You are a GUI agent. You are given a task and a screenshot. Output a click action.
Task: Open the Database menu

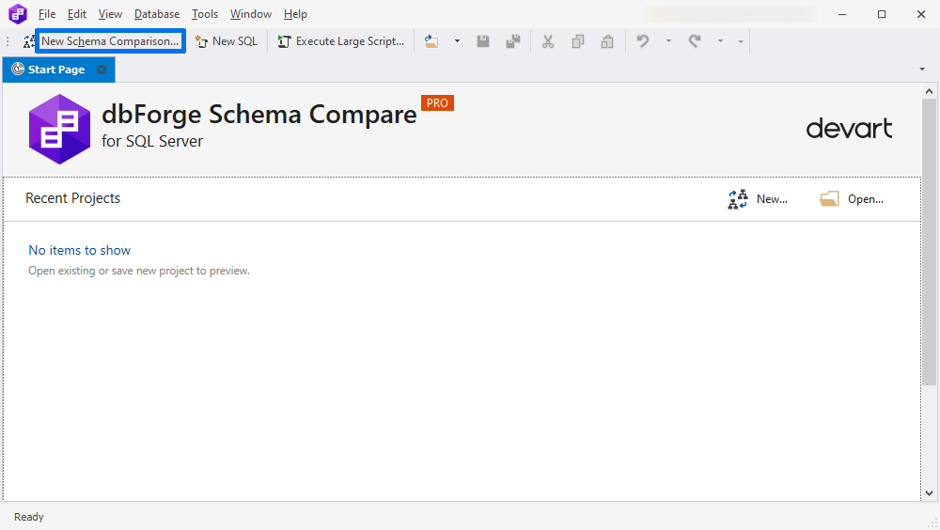tap(157, 14)
